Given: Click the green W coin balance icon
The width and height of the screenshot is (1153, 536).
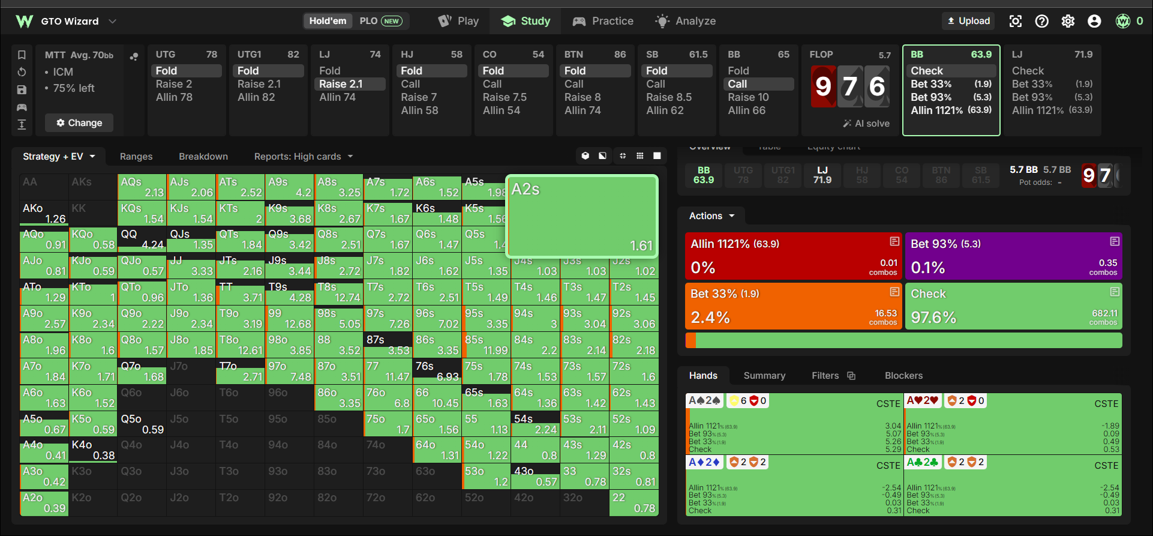Looking at the screenshot, I should [x=1123, y=21].
